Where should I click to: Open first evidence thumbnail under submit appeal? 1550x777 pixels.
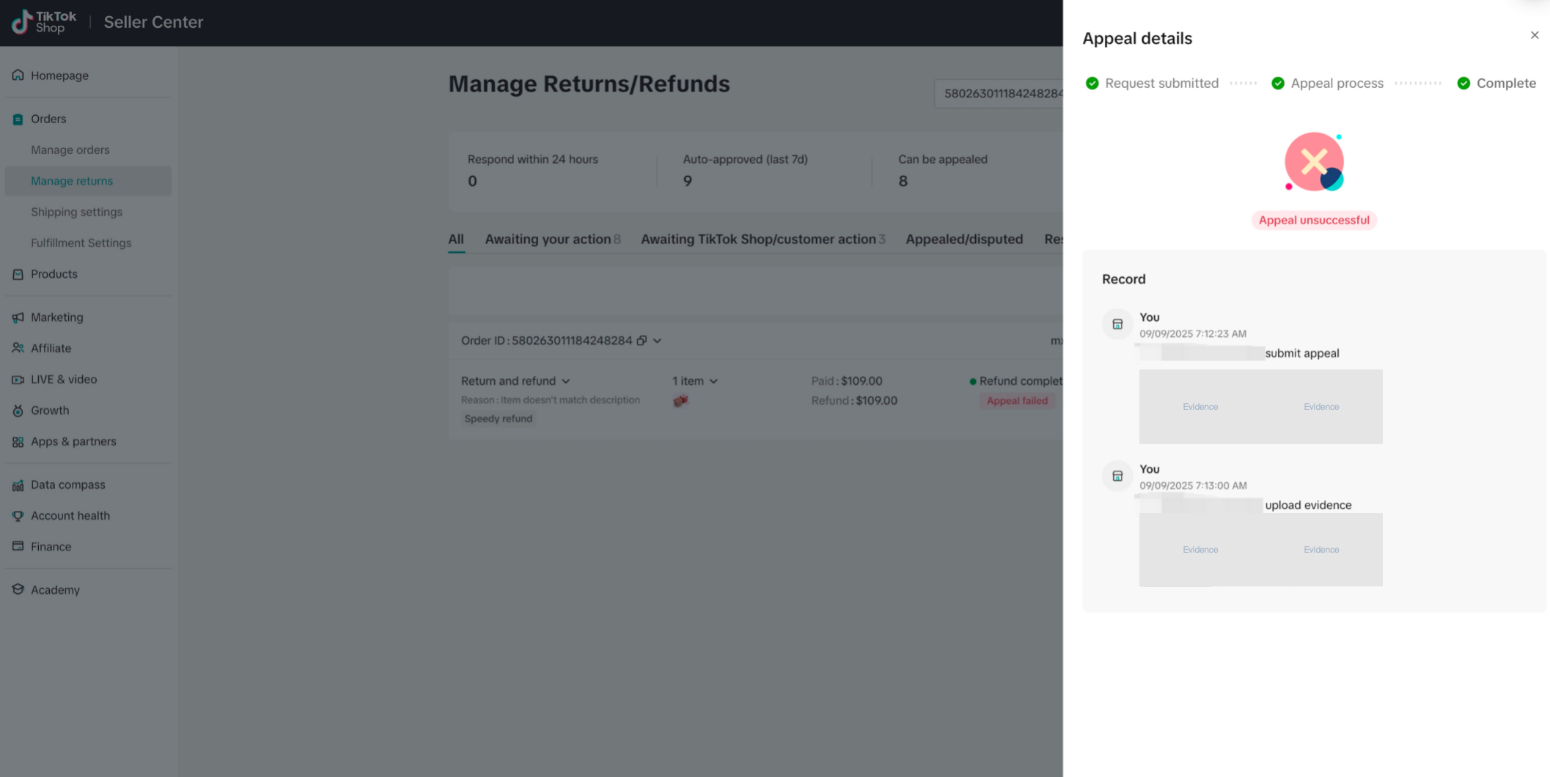pyautogui.click(x=1200, y=407)
